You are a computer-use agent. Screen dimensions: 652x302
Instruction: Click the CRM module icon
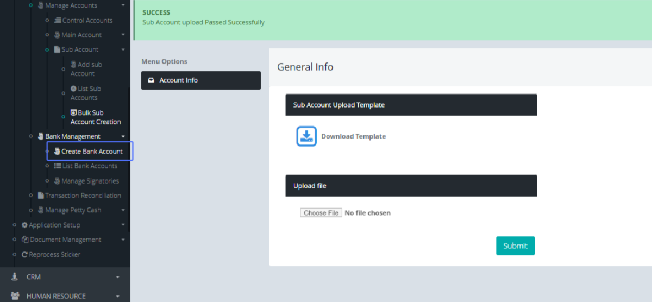[15, 277]
